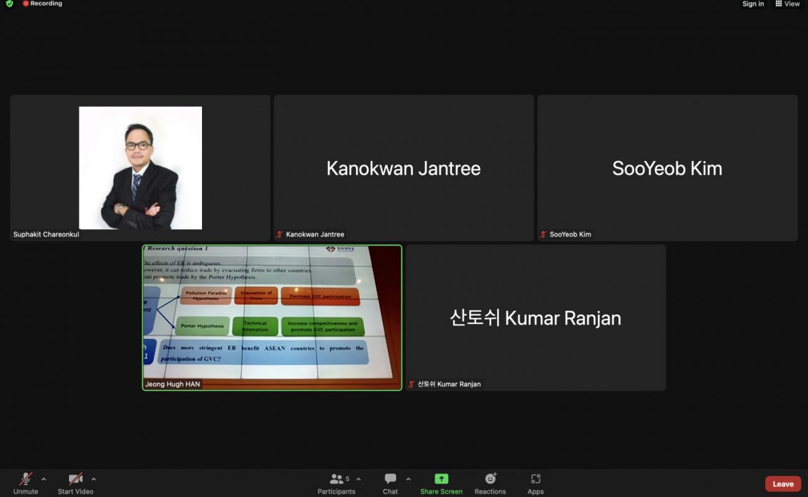Select the large 산토쉬 Kumar Ranjan tile
Screen dimensions: 808x497
(536, 318)
